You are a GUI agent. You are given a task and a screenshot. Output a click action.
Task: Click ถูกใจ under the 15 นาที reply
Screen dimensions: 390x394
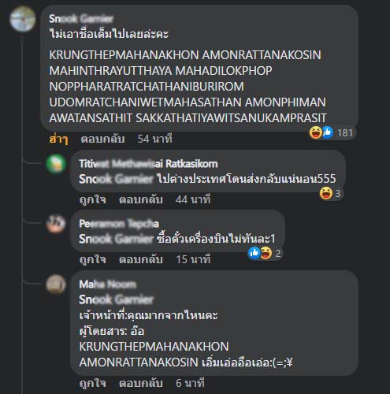(x=93, y=260)
